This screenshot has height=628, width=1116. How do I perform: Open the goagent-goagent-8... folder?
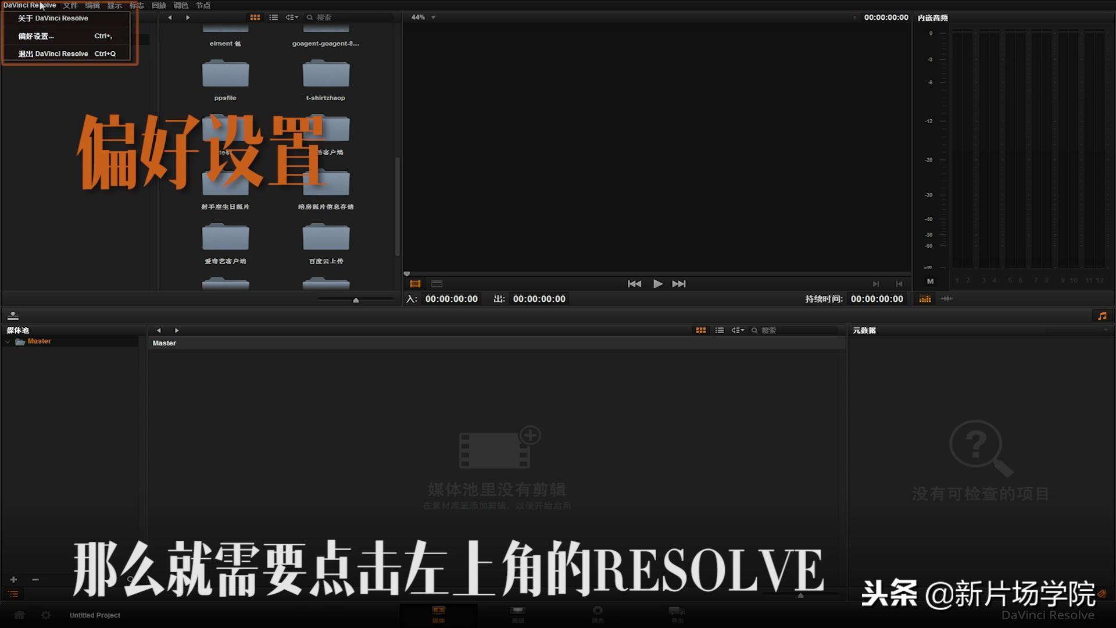pyautogui.click(x=325, y=36)
